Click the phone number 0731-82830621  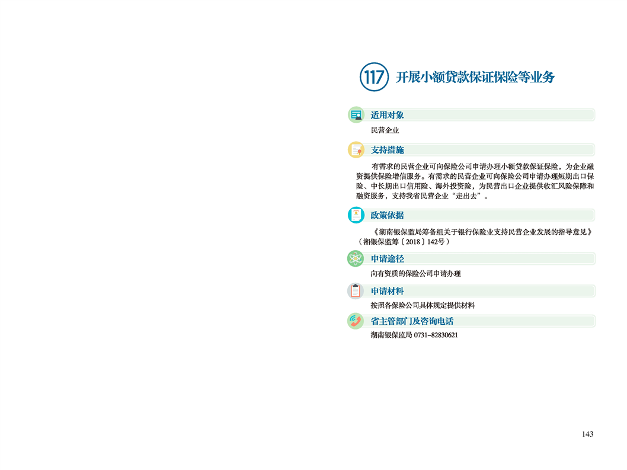tap(436, 335)
